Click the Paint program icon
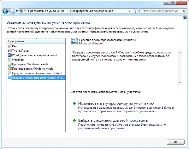Viewport: 189px width, 149px height. coord(10,46)
